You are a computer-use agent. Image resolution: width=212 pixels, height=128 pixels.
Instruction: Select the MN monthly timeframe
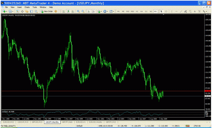[x=155, y=12]
